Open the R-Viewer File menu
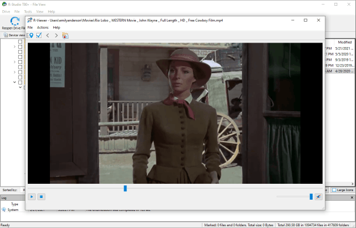Viewport: 356px width, 228px height. [30, 27]
